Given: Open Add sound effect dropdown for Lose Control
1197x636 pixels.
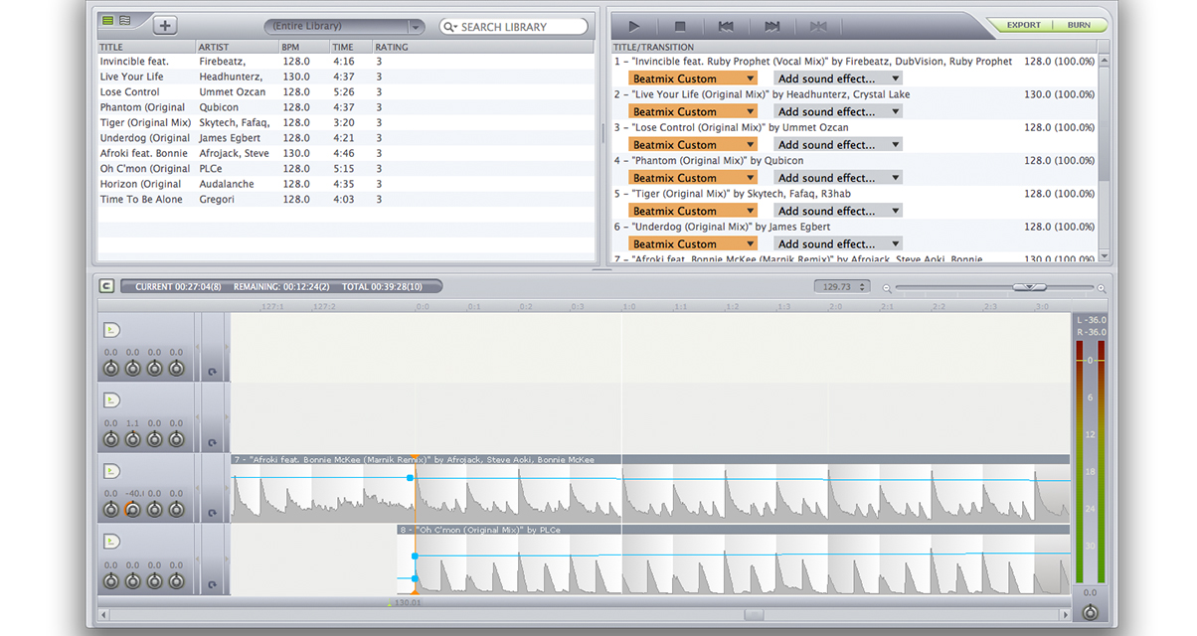Looking at the screenshot, I should click(x=838, y=144).
